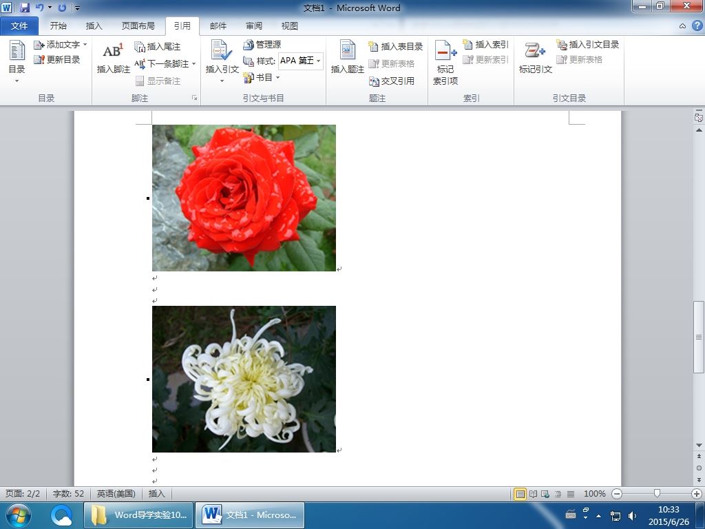Image resolution: width=705 pixels, height=529 pixels.
Task: Click the volume icon in the system tray
Action: coord(632,515)
